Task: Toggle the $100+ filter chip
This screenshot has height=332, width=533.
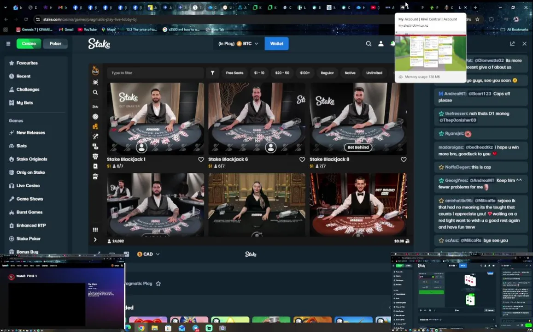Action: pos(305,73)
